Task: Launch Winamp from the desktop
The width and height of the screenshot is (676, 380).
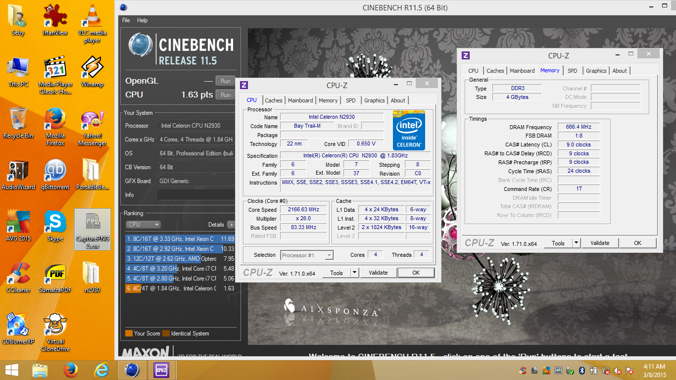Action: [x=92, y=72]
